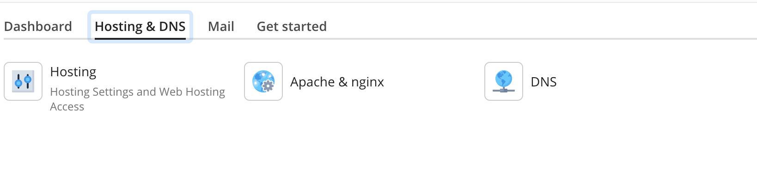Image resolution: width=757 pixels, height=183 pixels.
Task: Go to the Get started tab
Action: pos(292,26)
